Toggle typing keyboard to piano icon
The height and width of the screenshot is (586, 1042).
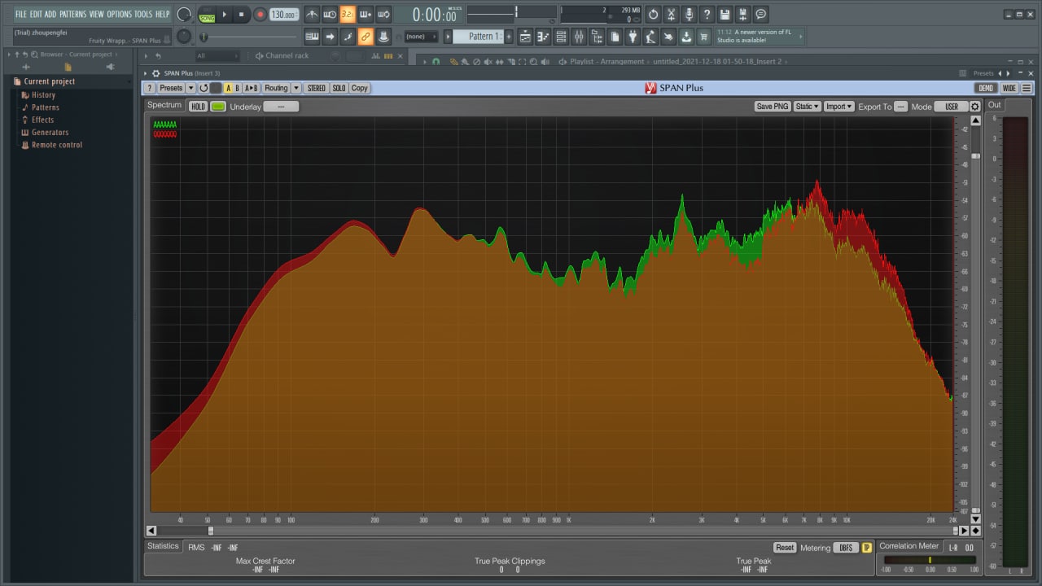[x=312, y=37]
